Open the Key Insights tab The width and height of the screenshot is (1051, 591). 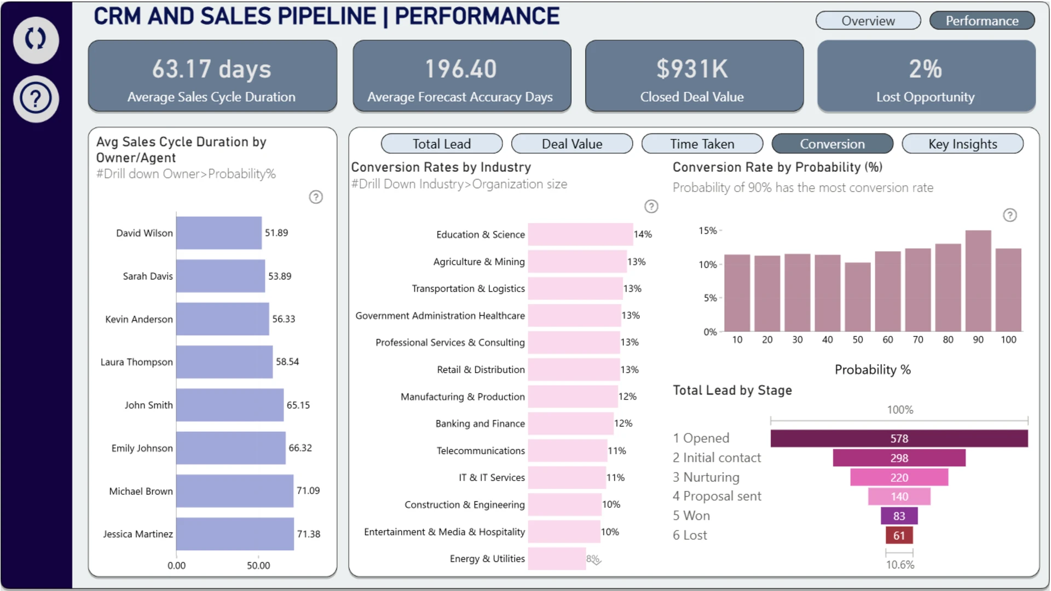click(963, 144)
